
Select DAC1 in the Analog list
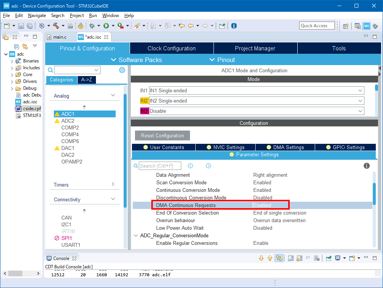67,148
